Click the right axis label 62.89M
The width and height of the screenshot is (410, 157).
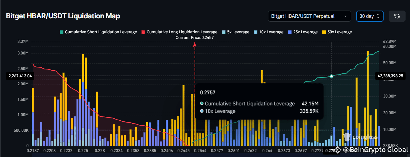(389, 42)
